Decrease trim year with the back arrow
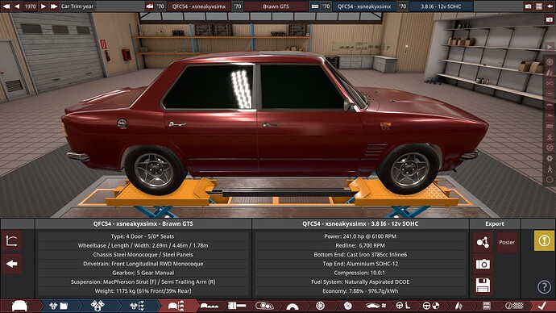 [17, 6]
